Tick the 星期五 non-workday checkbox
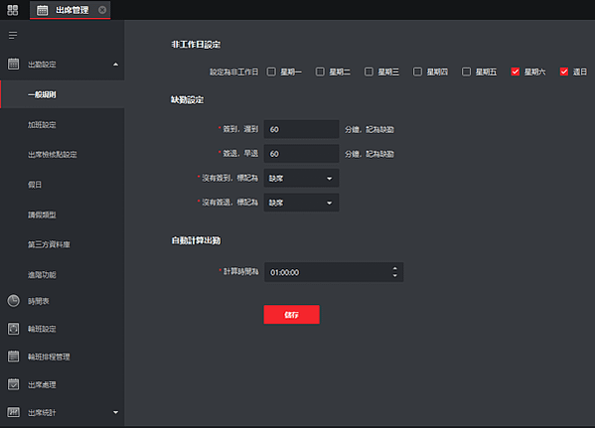This screenshot has height=428, width=595. 466,71
